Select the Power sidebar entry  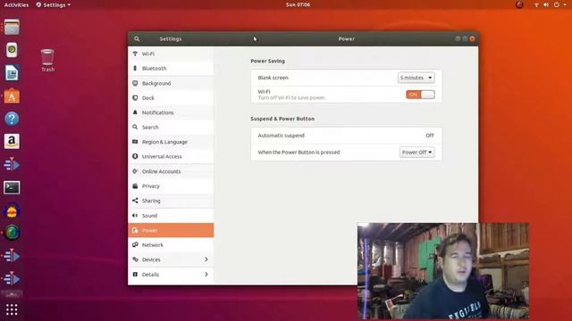coord(171,230)
